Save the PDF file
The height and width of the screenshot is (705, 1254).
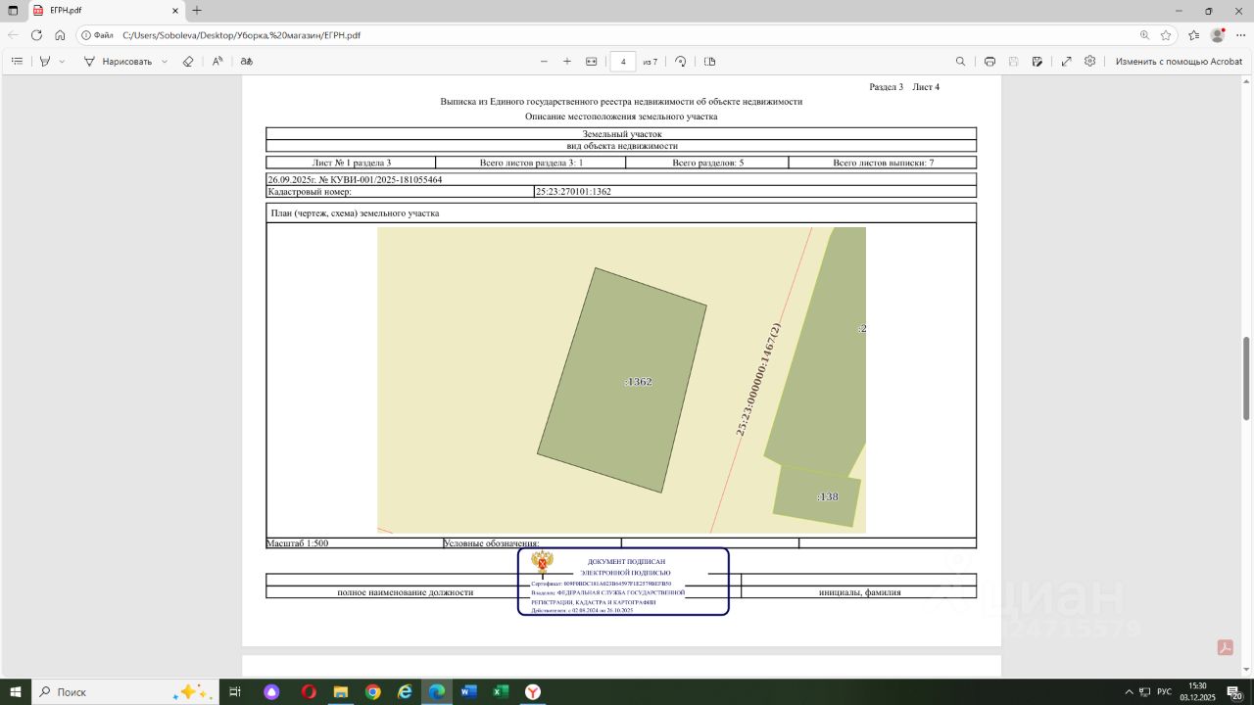tap(1013, 61)
